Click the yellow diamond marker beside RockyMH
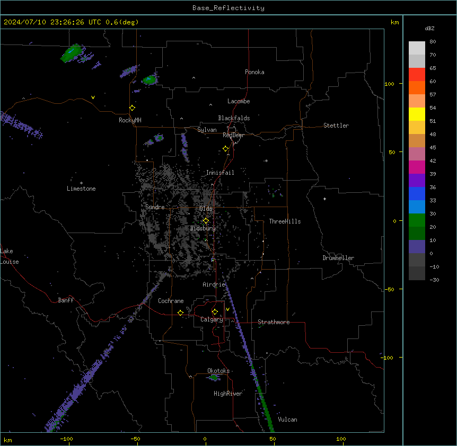The width and height of the screenshot is (457, 446). 132,108
